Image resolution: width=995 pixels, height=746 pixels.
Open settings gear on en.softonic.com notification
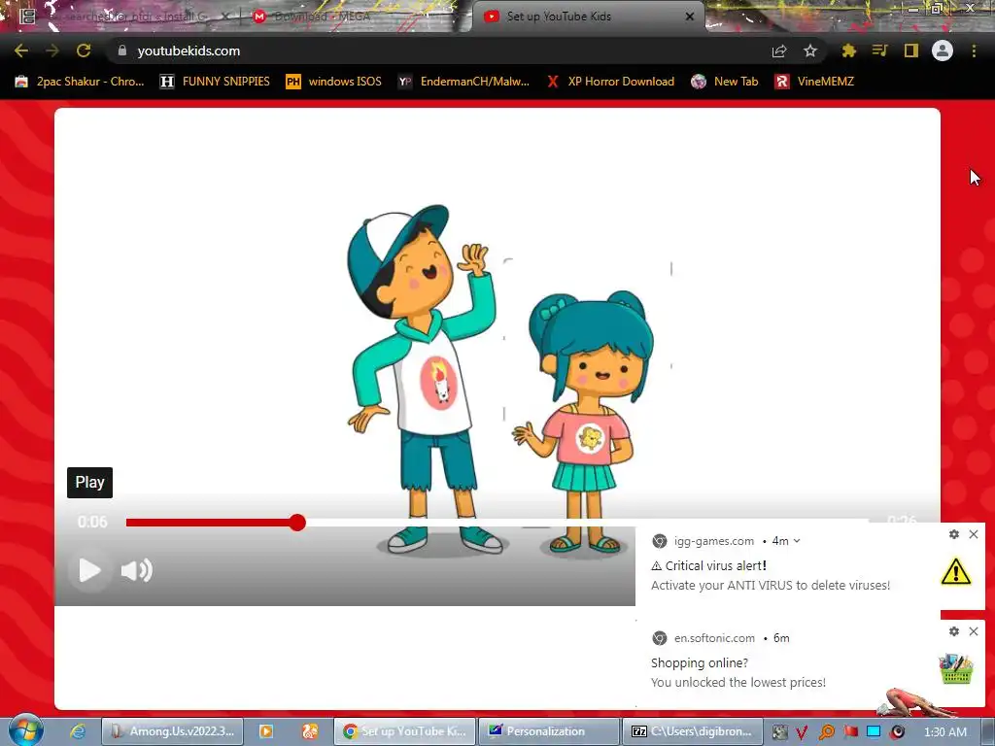(954, 631)
